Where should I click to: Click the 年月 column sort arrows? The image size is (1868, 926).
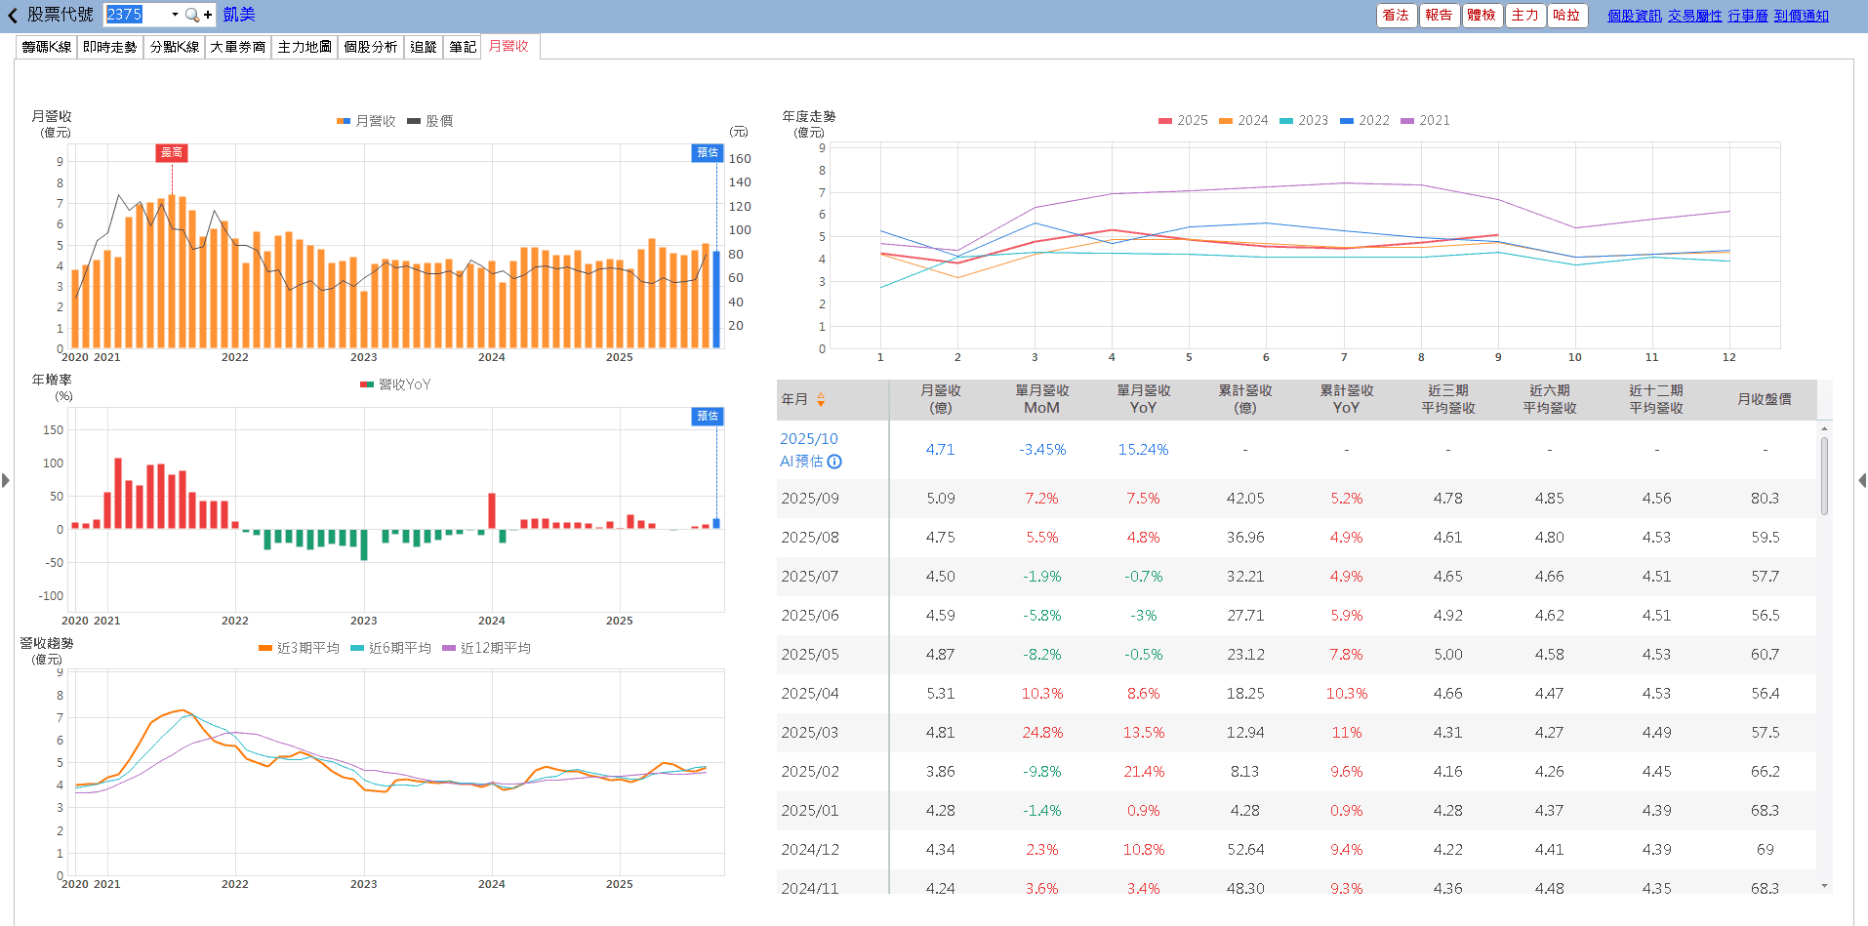pos(821,399)
